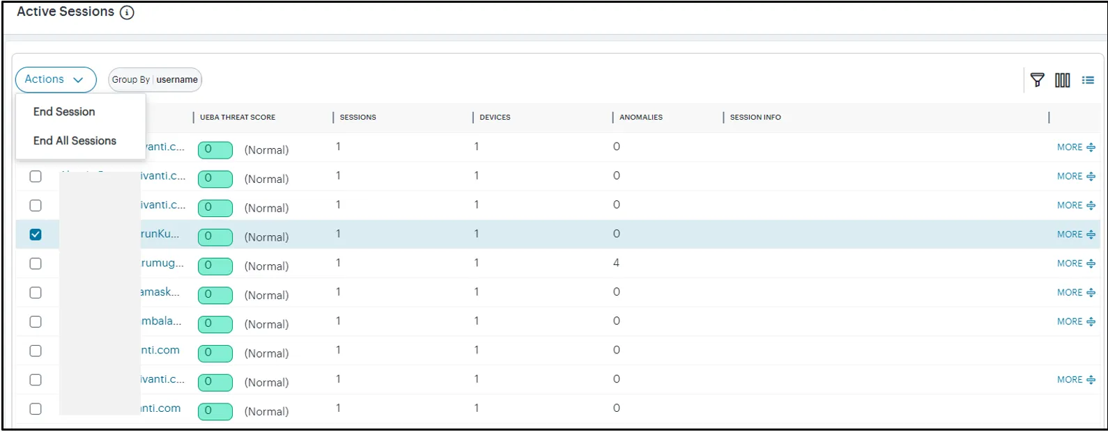Screen dimensions: 1108x432
Task: Click the ANOMALIES column header
Action: point(641,118)
